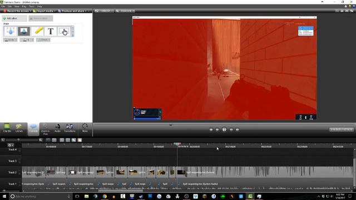356x200 pixels.
Task: Open the Edit menu
Action: click(x=10, y=7)
